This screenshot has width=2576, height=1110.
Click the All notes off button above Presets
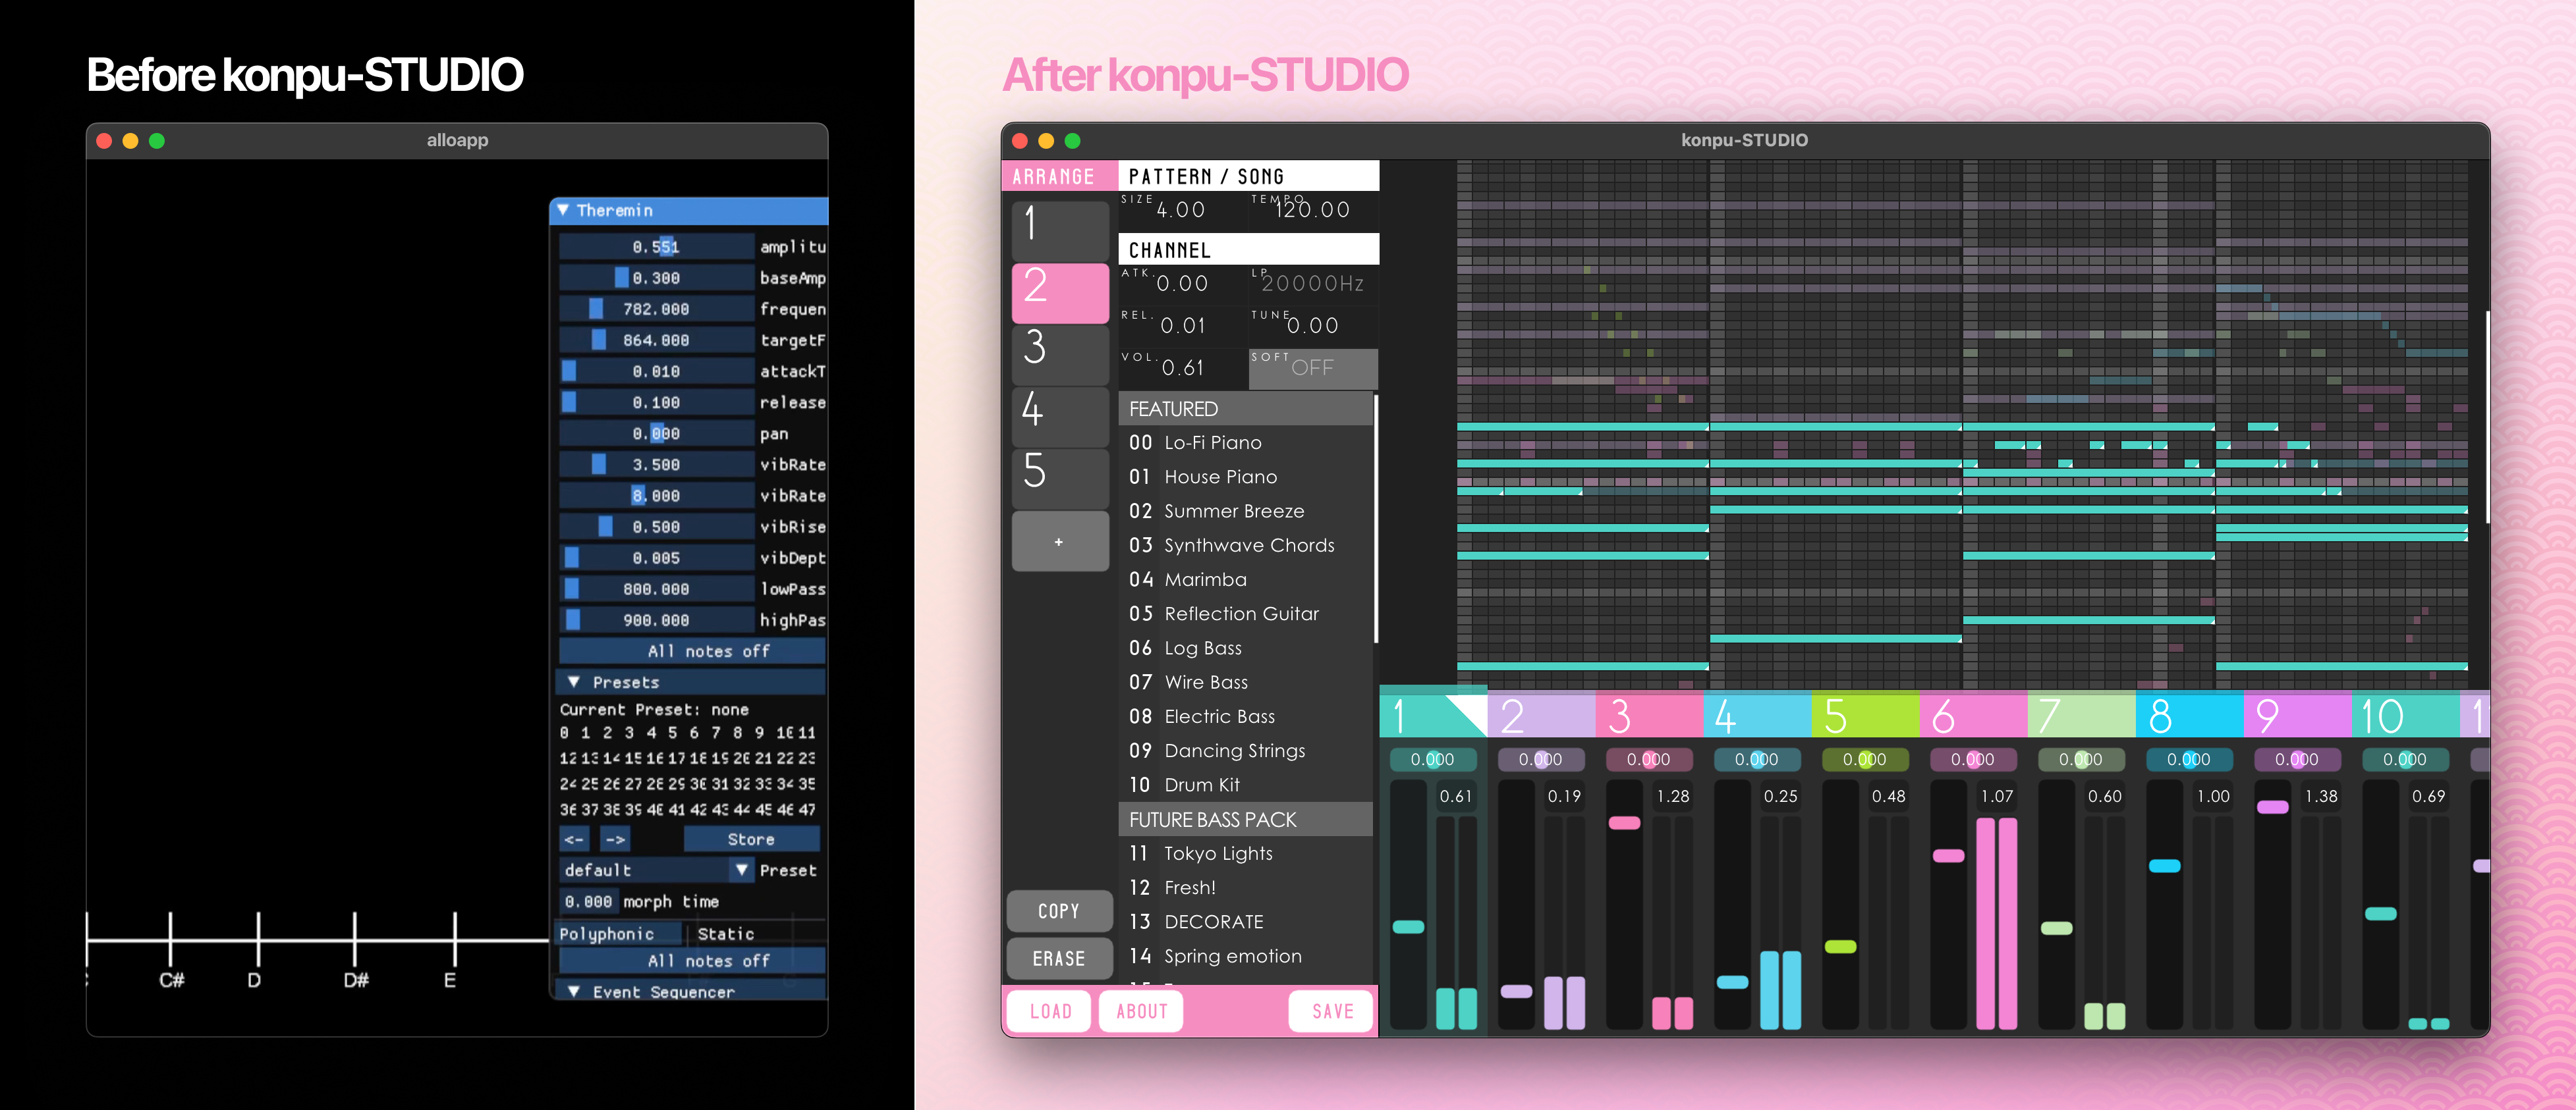[x=692, y=651]
